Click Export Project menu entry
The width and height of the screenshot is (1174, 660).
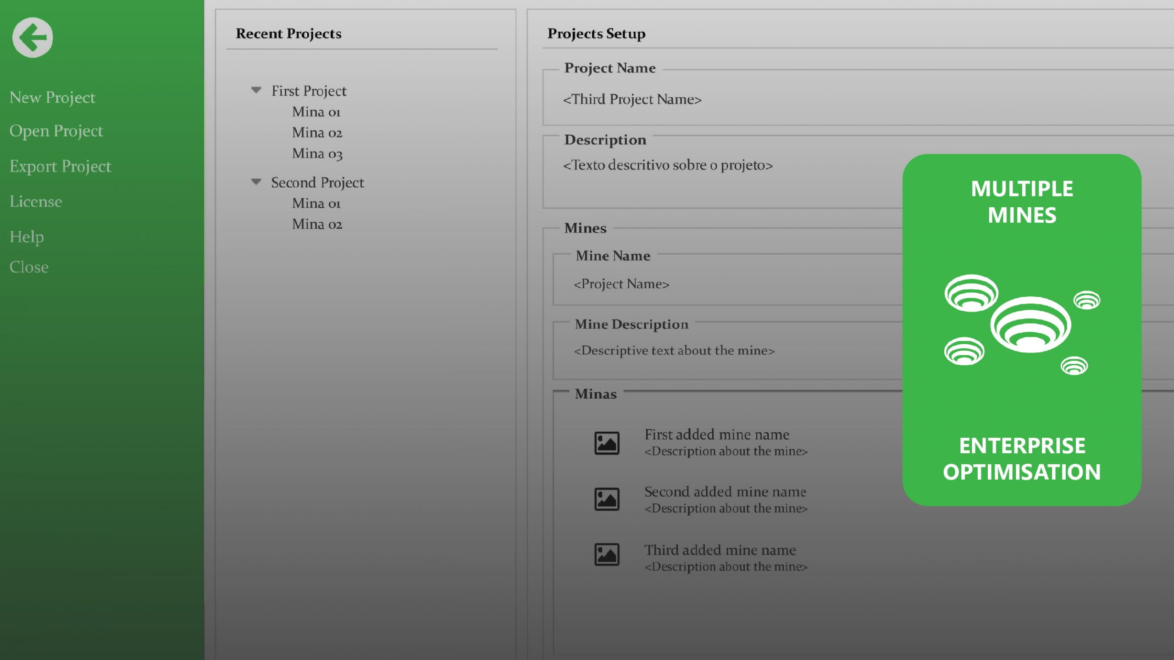[x=60, y=166]
